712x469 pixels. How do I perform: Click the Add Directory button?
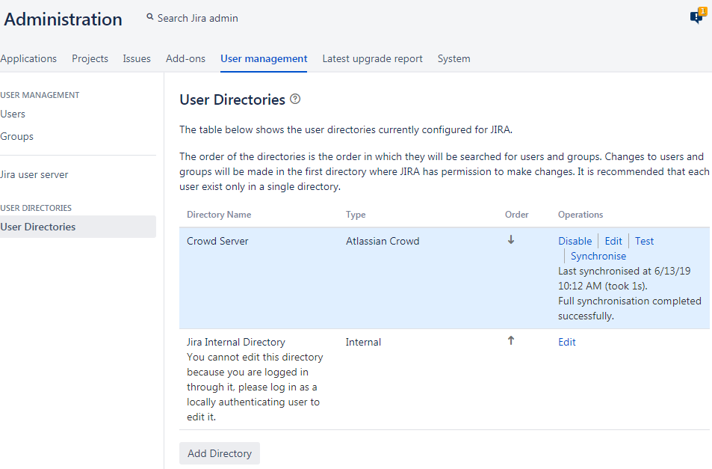pos(220,453)
